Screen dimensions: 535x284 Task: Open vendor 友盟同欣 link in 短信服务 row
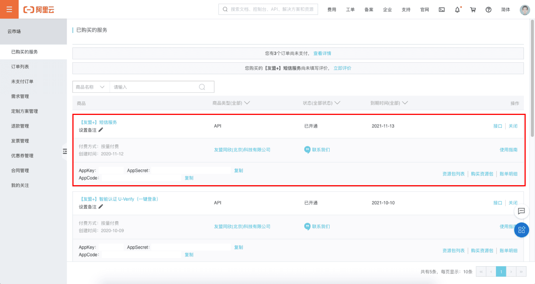click(242, 150)
